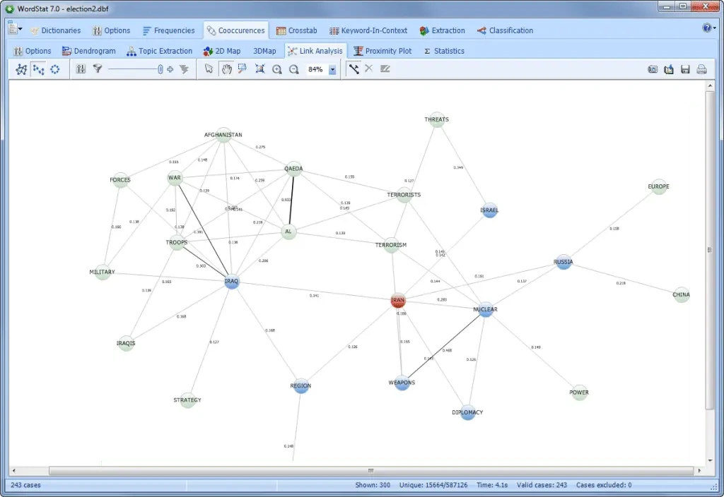
Task: Switch to the 2D Map tab
Action: point(222,51)
